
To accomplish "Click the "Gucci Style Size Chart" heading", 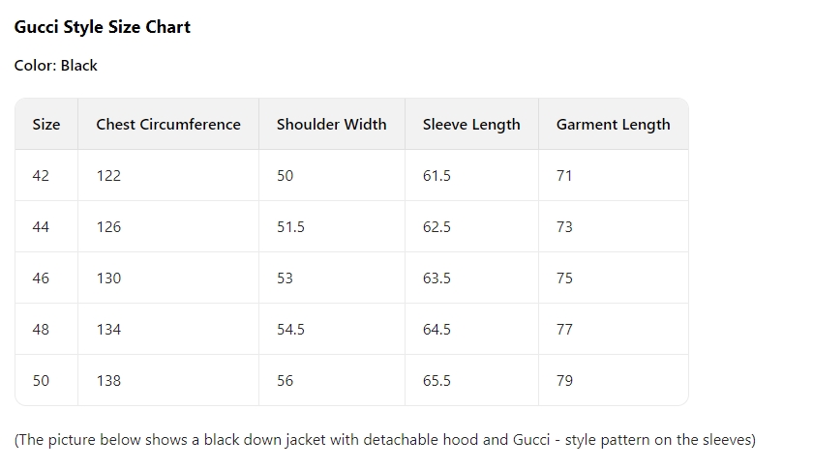I will click(102, 27).
